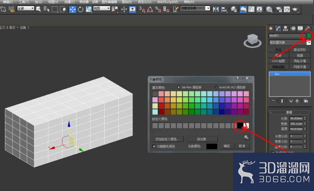Switch to the Motion command panel tab
The width and height of the screenshot is (314, 191).
(x=293, y=29)
